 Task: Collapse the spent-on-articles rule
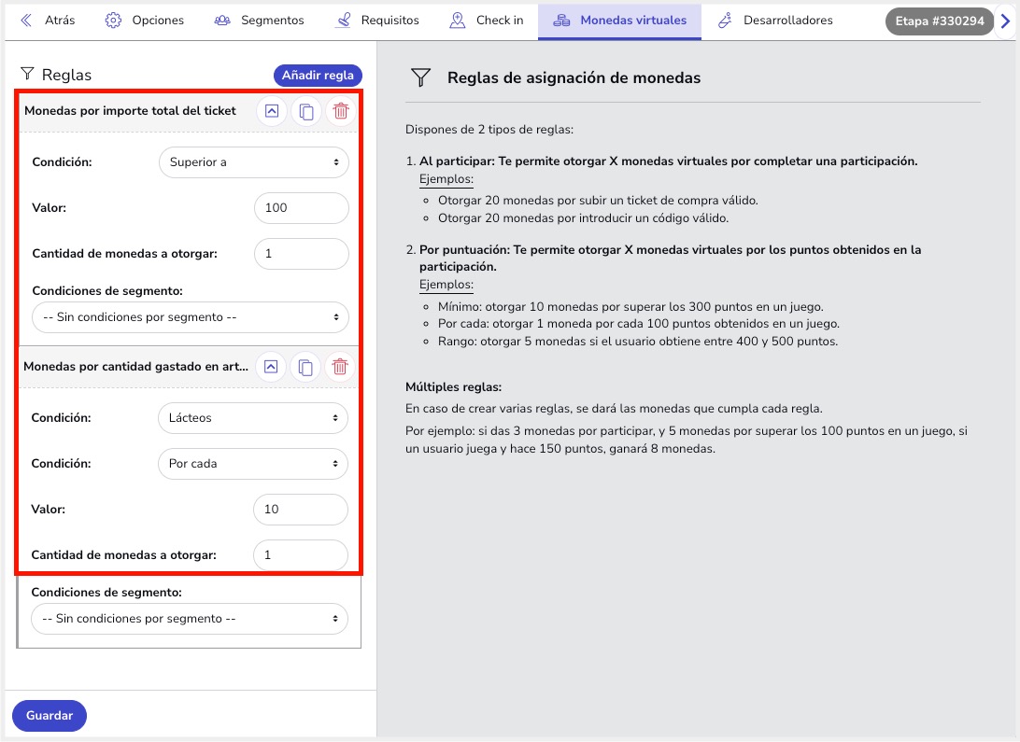click(x=271, y=367)
